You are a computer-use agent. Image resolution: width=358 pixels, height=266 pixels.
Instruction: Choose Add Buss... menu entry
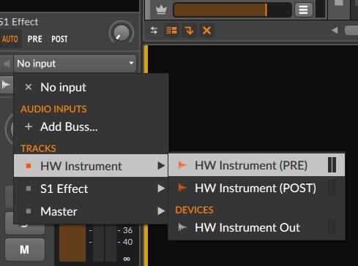click(x=91, y=126)
